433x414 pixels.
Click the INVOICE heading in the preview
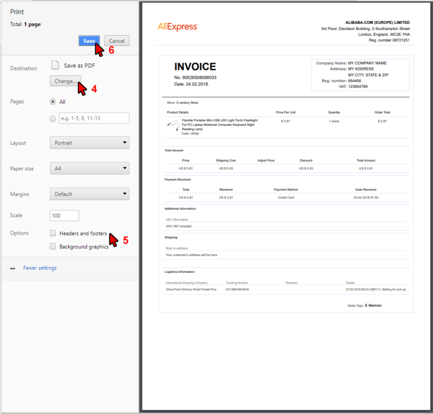(x=195, y=67)
